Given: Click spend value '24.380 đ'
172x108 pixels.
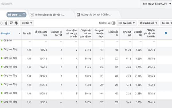Looking at the screenshot, I should [x=43, y=93].
